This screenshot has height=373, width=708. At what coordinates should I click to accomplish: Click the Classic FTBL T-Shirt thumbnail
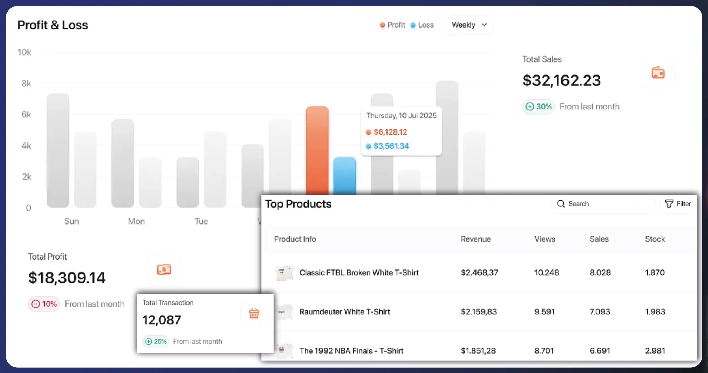click(x=284, y=273)
